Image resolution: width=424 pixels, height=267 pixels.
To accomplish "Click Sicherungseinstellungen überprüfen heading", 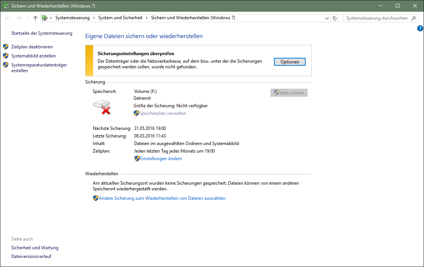I will coord(136,54).
